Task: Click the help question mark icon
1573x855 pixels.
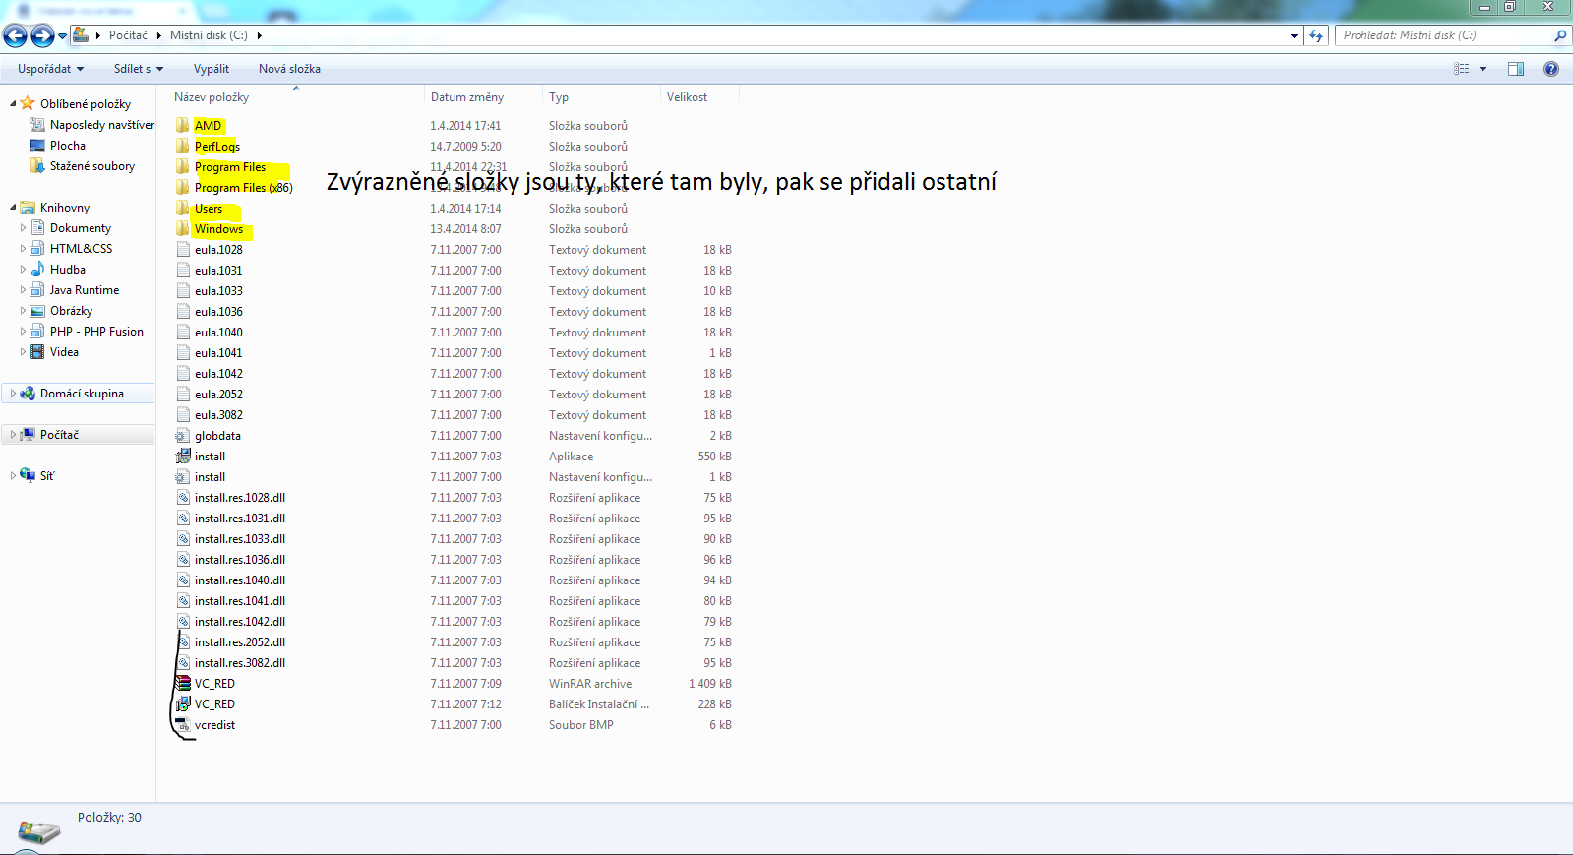Action: (1551, 69)
